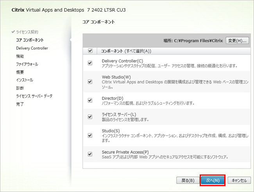The height and width of the screenshot is (192, 254).
Task: Uncheck the ライセンス サーバー(L) checkbox
Action: point(90,117)
